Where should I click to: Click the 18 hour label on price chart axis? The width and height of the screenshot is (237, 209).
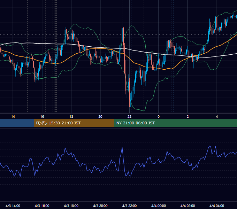coord(71,117)
